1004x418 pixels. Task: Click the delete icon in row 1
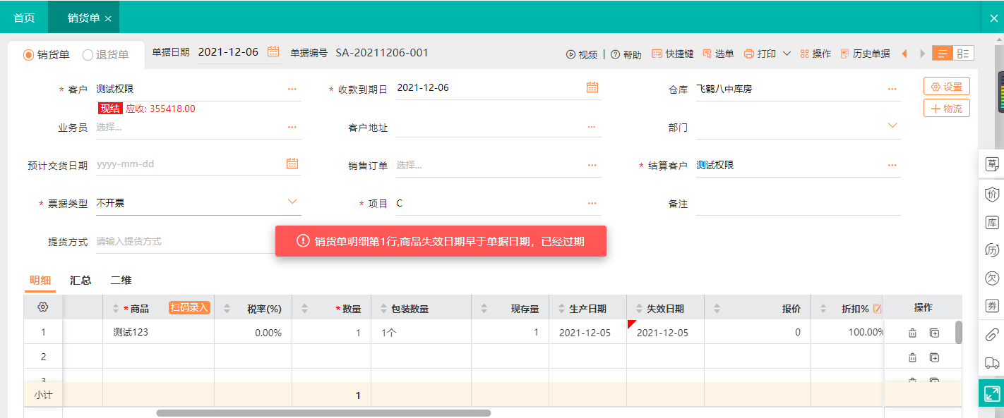click(x=912, y=333)
